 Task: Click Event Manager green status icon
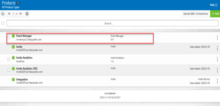(13, 36)
